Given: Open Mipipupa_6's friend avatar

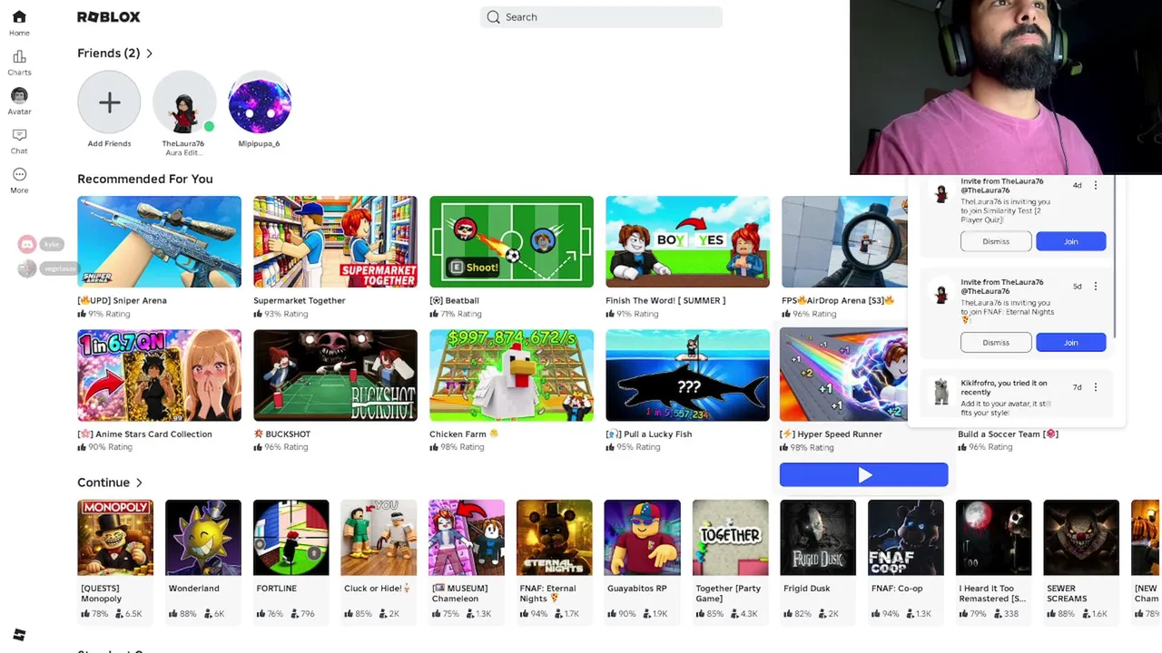Looking at the screenshot, I should click(x=260, y=102).
